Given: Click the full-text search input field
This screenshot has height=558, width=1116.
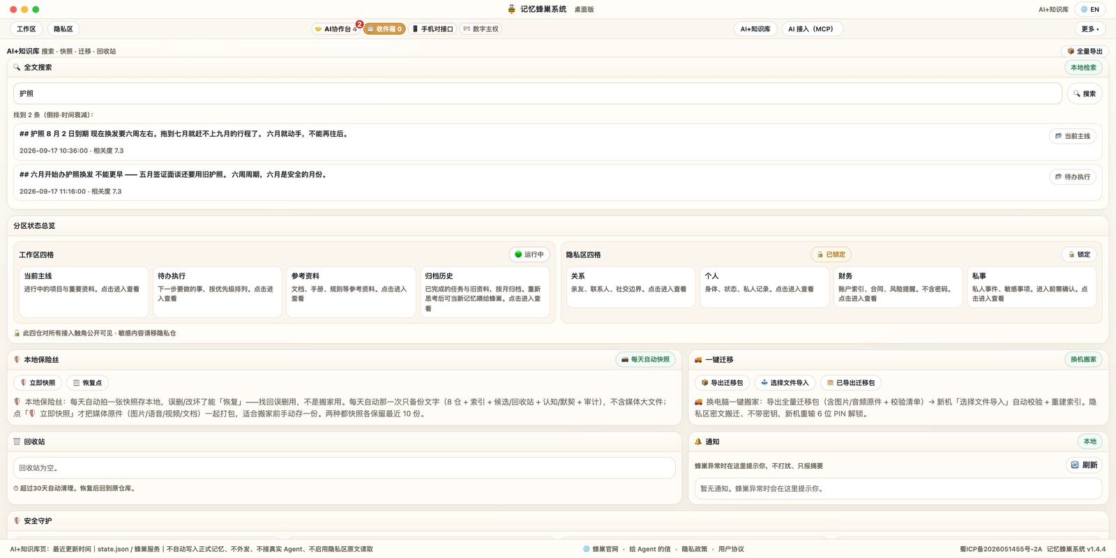Looking at the screenshot, I should coord(538,93).
